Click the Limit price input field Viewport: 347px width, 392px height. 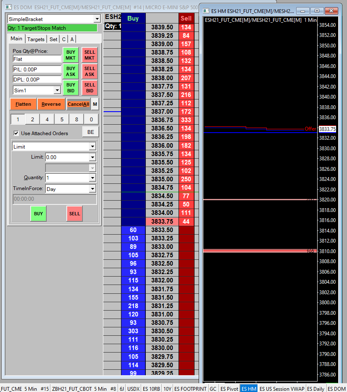[68, 157]
